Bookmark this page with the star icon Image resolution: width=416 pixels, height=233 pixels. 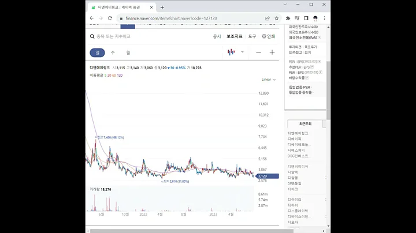click(x=276, y=18)
